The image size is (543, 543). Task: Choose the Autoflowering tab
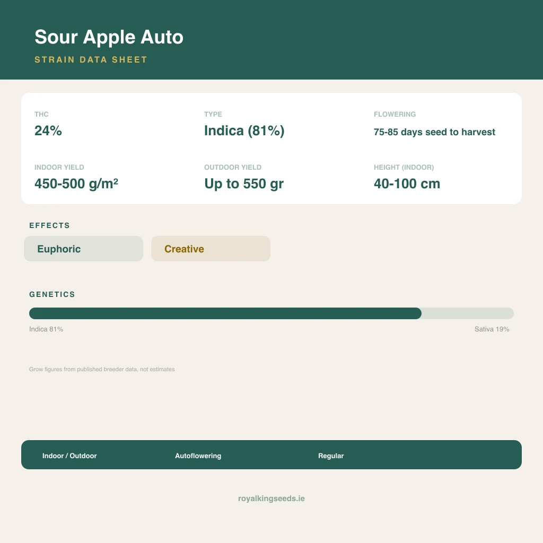198,456
